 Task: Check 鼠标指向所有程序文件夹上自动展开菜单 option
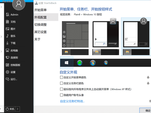coord(62,89)
